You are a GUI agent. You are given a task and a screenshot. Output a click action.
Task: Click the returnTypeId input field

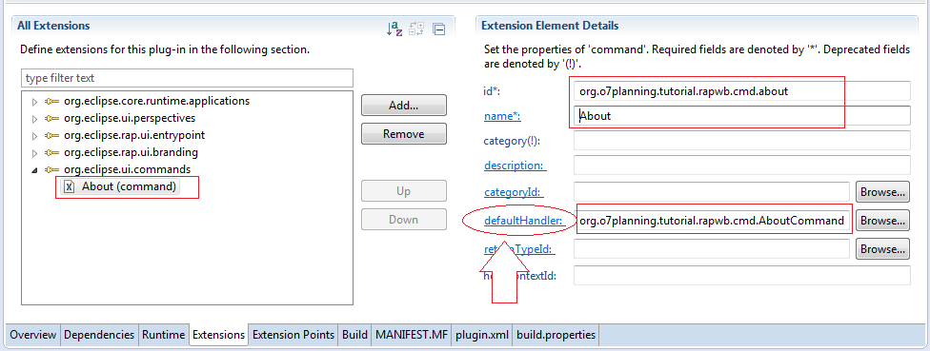click(712, 249)
